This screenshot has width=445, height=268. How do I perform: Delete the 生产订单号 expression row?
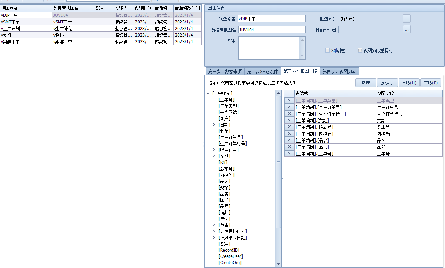[289, 107]
